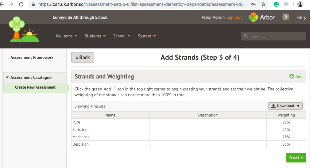This screenshot has width=310, height=168.
Task: Click the Arbor logo in header
Action: [262, 17]
